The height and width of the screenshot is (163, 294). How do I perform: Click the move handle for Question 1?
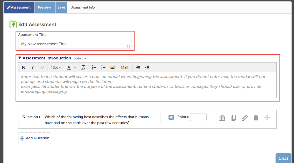pos(267,118)
